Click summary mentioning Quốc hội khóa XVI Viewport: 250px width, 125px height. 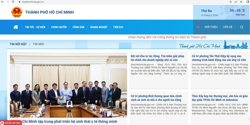(159, 109)
